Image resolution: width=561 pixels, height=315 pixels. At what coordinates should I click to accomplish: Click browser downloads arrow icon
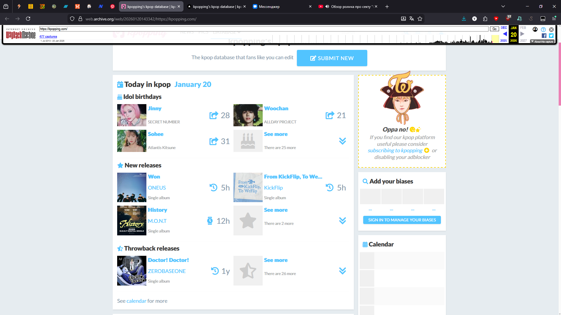464,19
